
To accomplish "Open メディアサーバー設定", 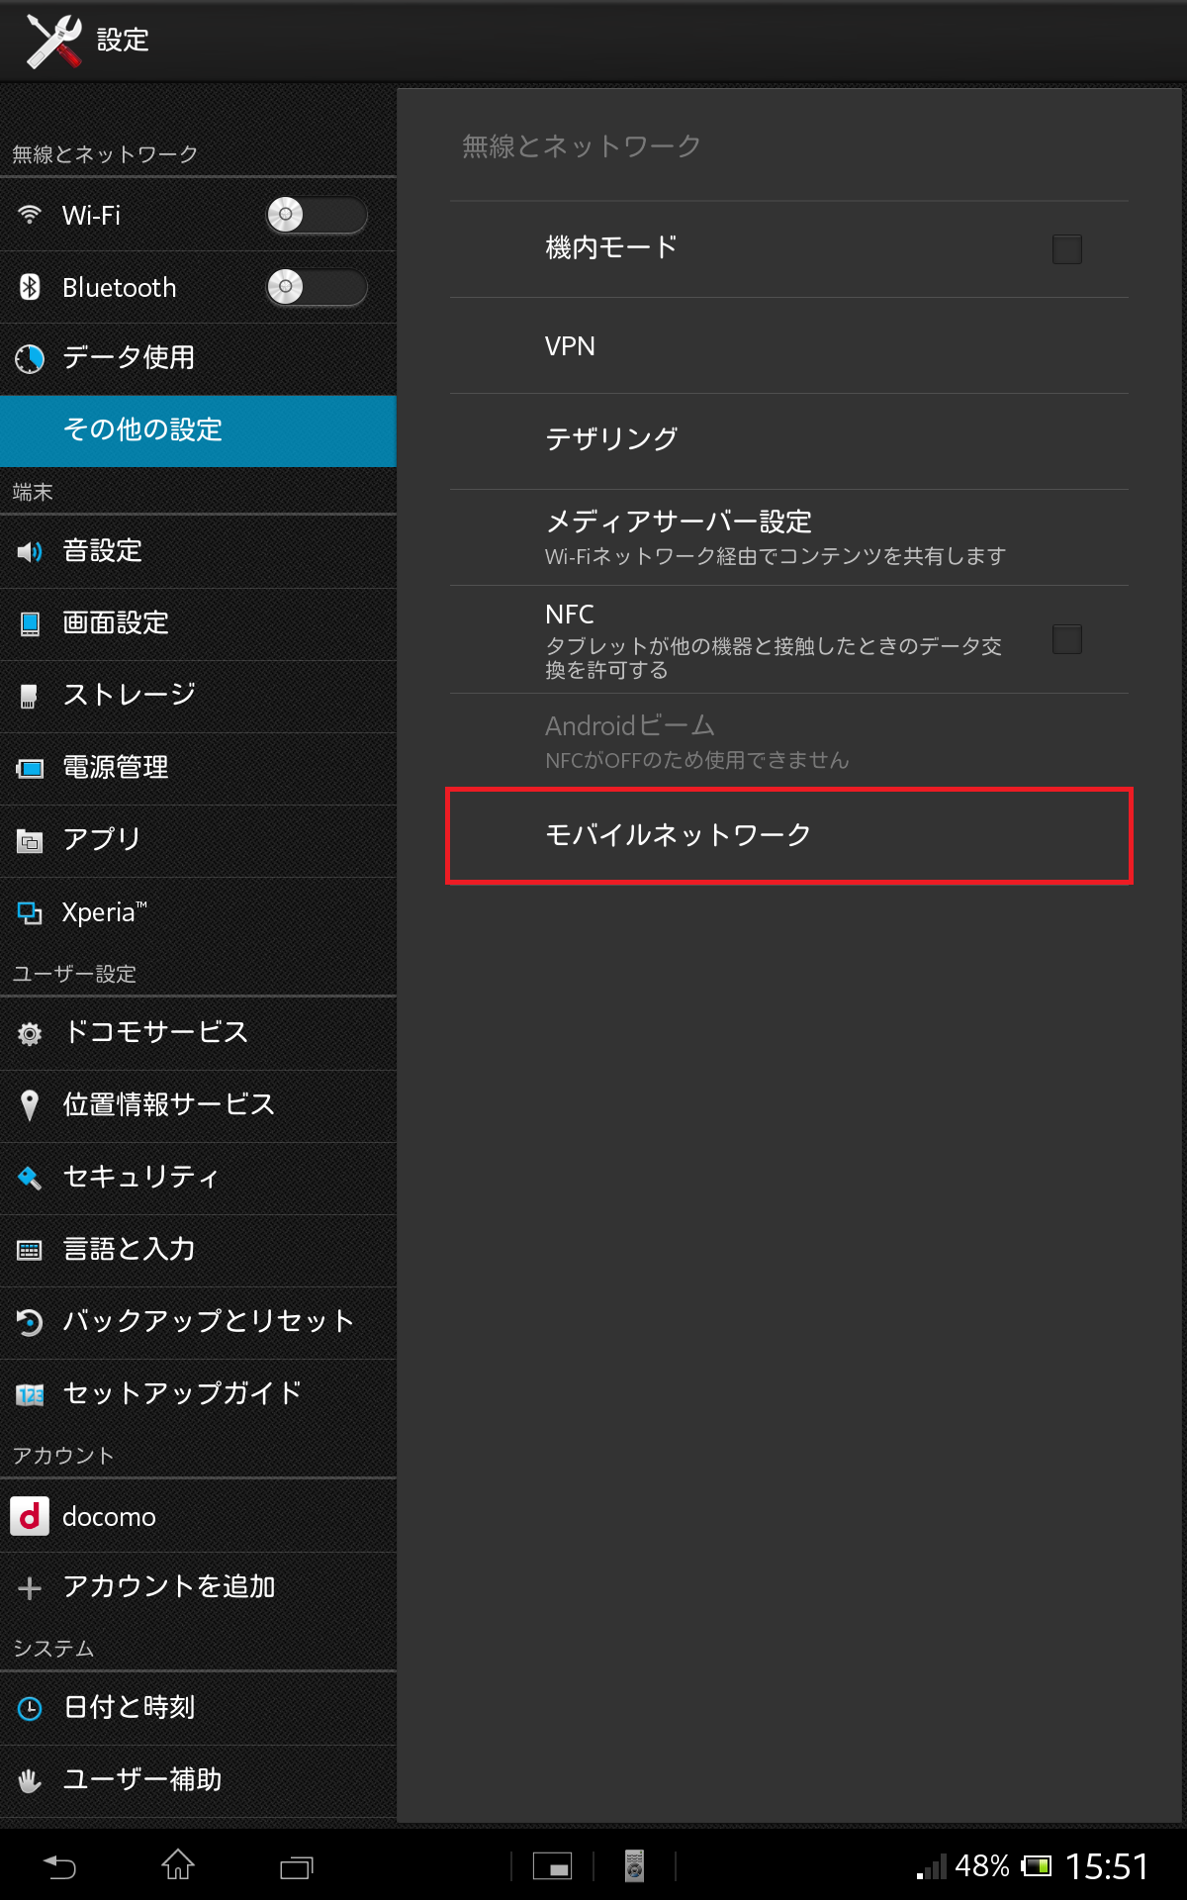I will [789, 537].
